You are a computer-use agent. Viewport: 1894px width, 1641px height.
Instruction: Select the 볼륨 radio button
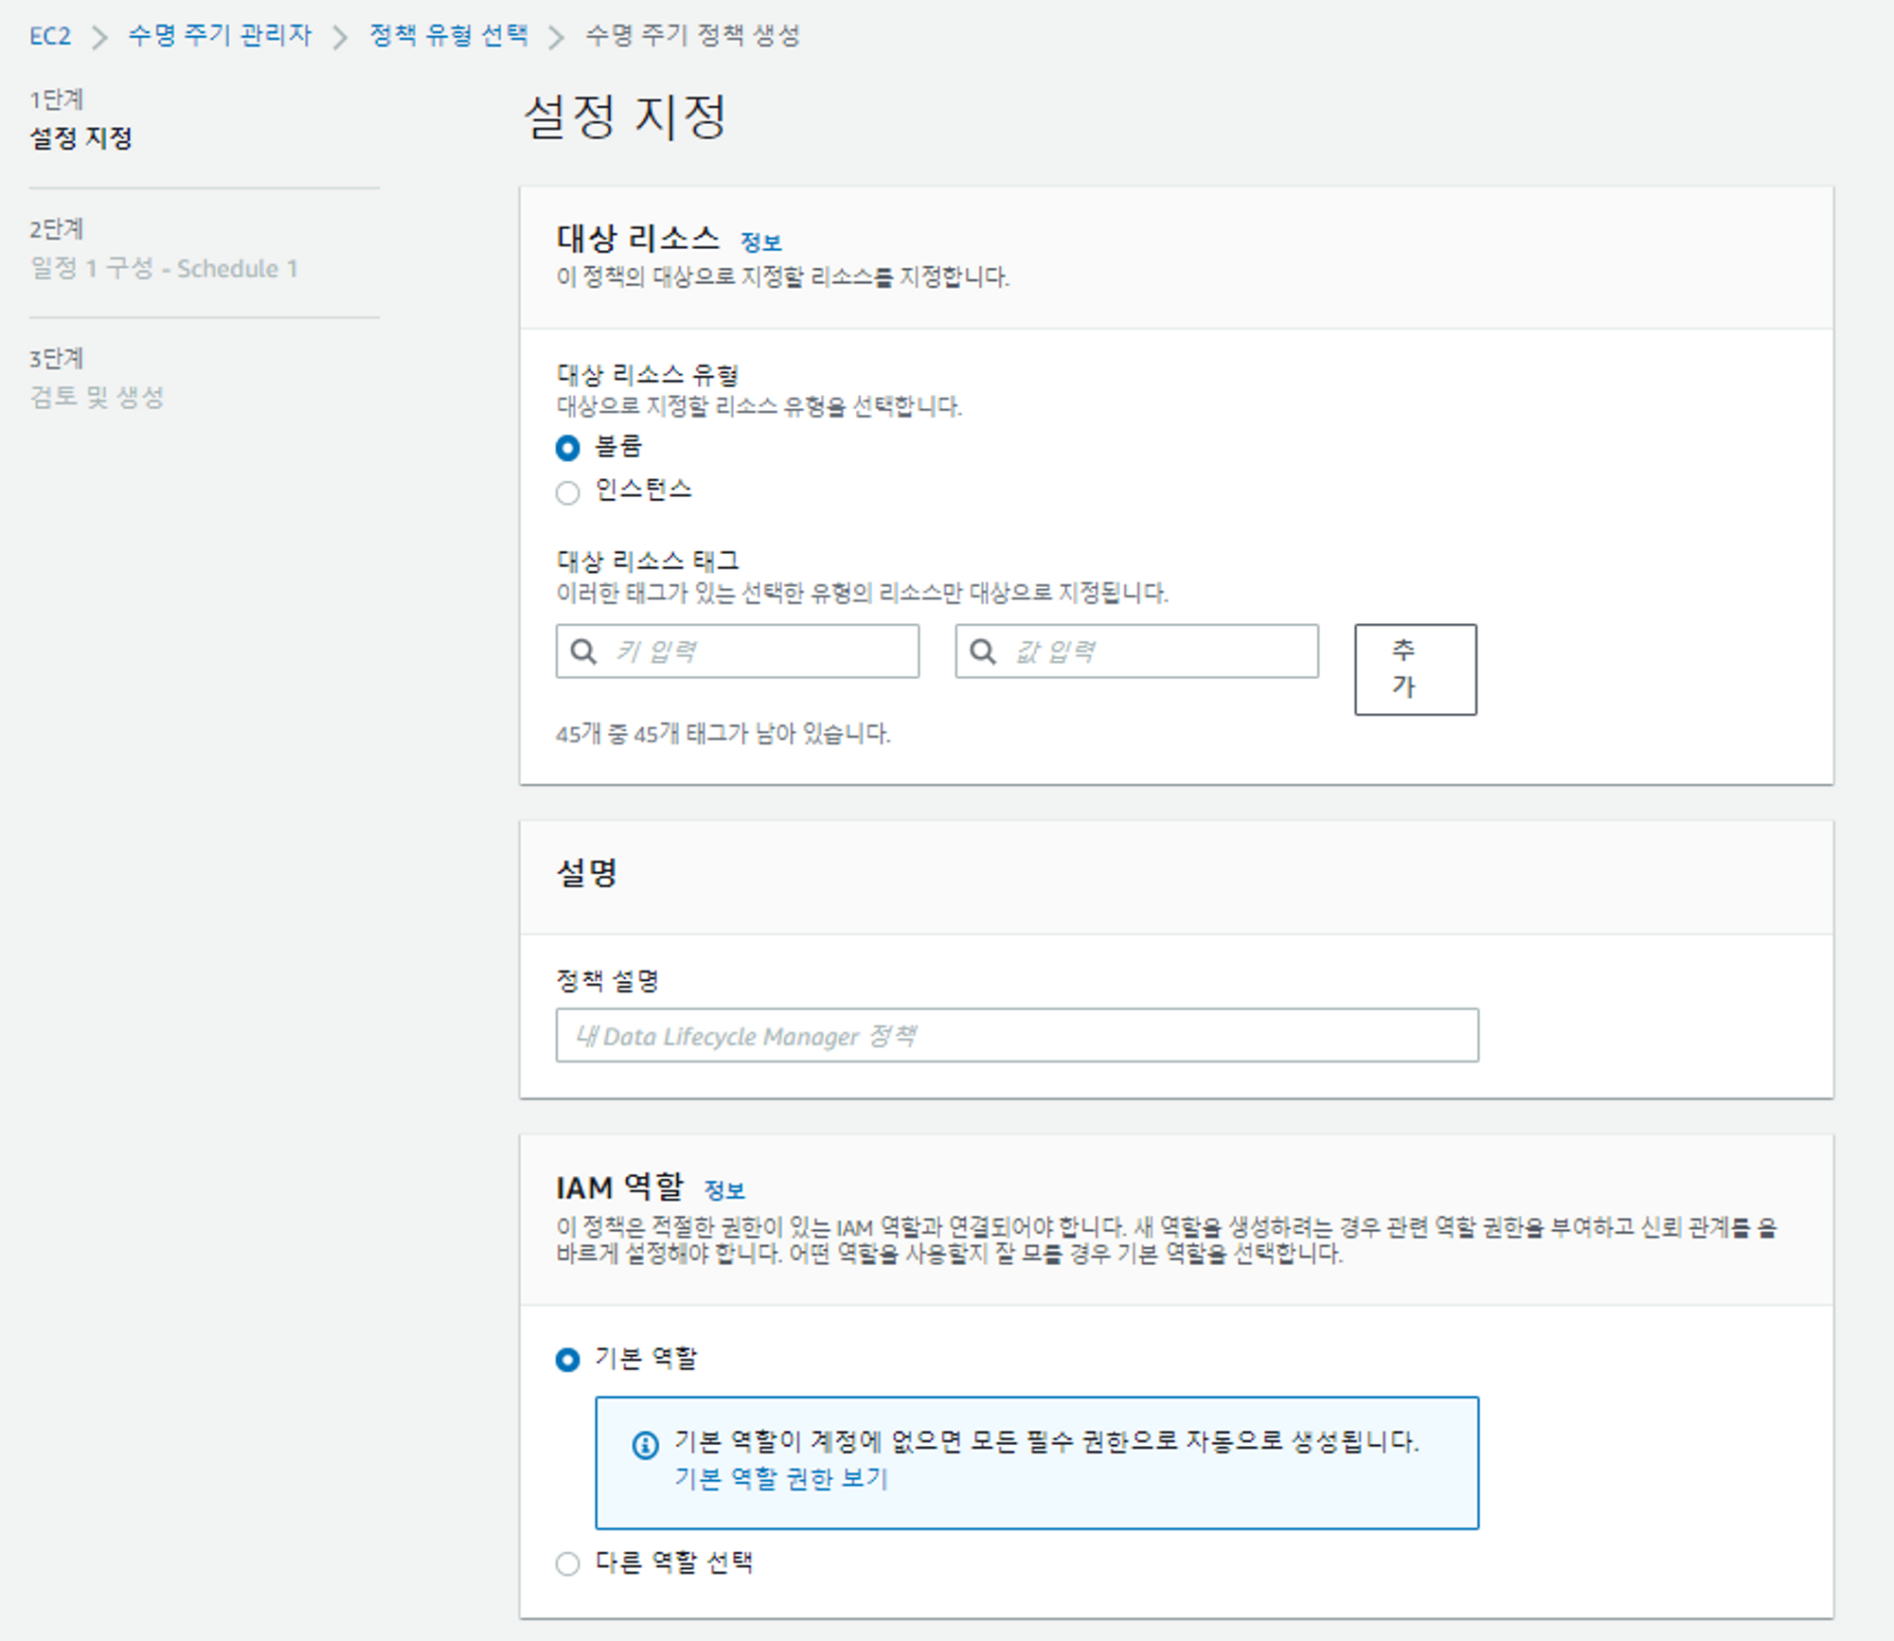click(568, 448)
